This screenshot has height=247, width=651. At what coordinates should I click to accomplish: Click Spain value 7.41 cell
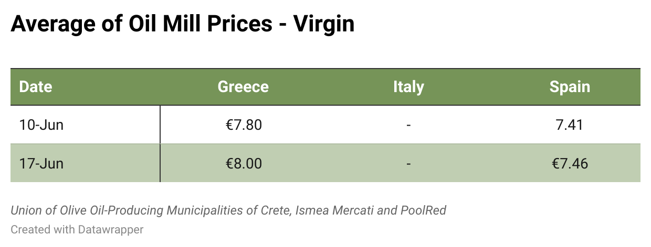(570, 125)
